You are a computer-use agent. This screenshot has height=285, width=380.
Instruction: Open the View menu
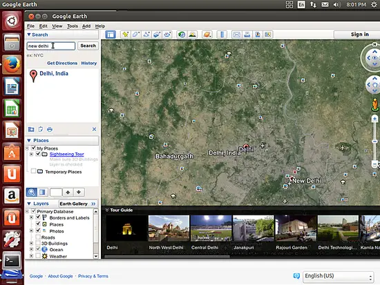(57, 26)
